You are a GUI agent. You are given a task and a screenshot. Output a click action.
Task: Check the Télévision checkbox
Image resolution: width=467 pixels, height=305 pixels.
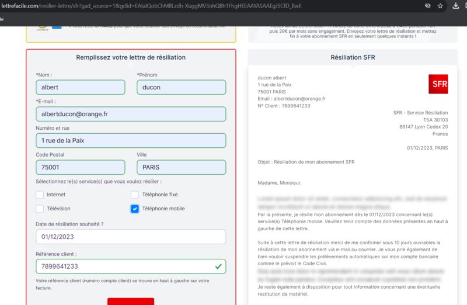[40, 209]
